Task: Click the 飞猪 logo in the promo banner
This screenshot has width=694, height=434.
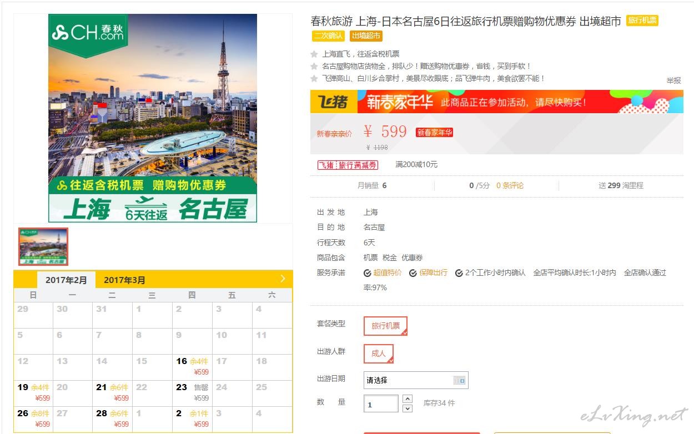Action: click(333, 102)
